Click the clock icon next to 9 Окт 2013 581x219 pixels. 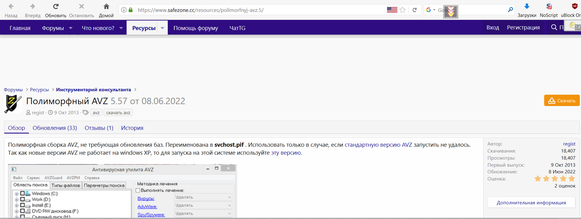click(50, 113)
